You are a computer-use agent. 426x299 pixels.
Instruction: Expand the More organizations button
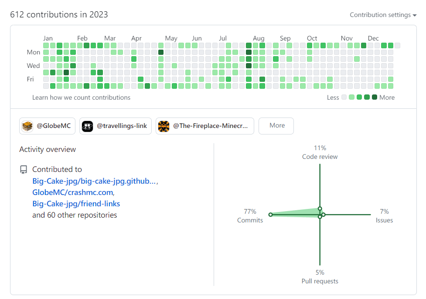coord(276,126)
